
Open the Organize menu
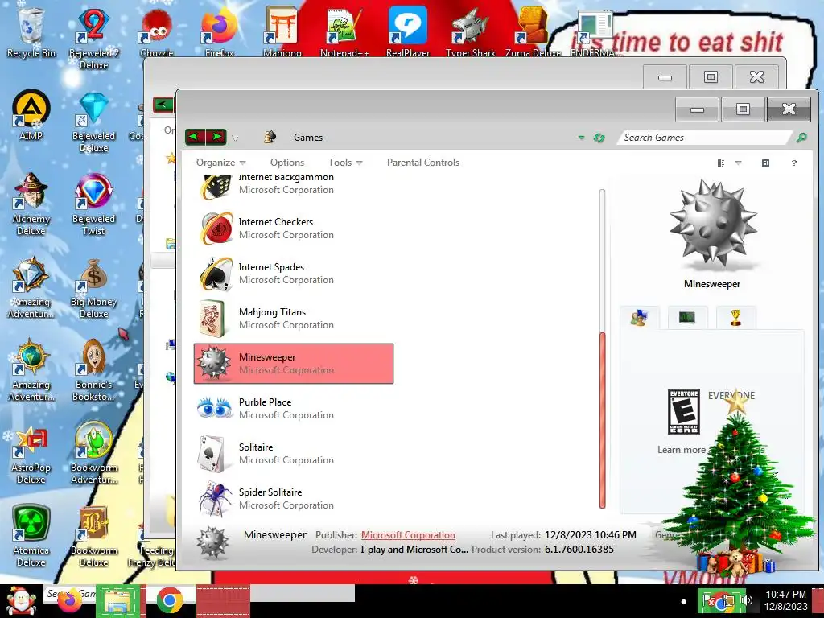(x=220, y=163)
